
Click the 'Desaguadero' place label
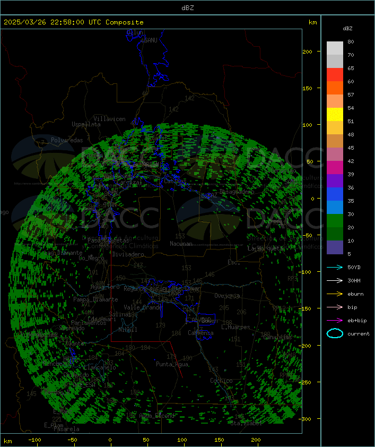[237, 192]
